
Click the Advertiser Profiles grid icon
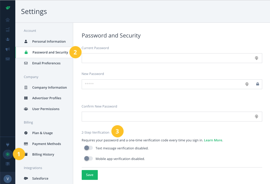pos(26,98)
